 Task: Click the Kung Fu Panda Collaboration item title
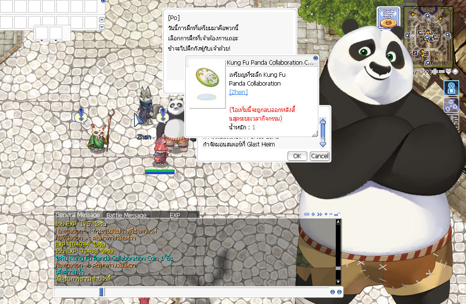pyautogui.click(x=270, y=62)
